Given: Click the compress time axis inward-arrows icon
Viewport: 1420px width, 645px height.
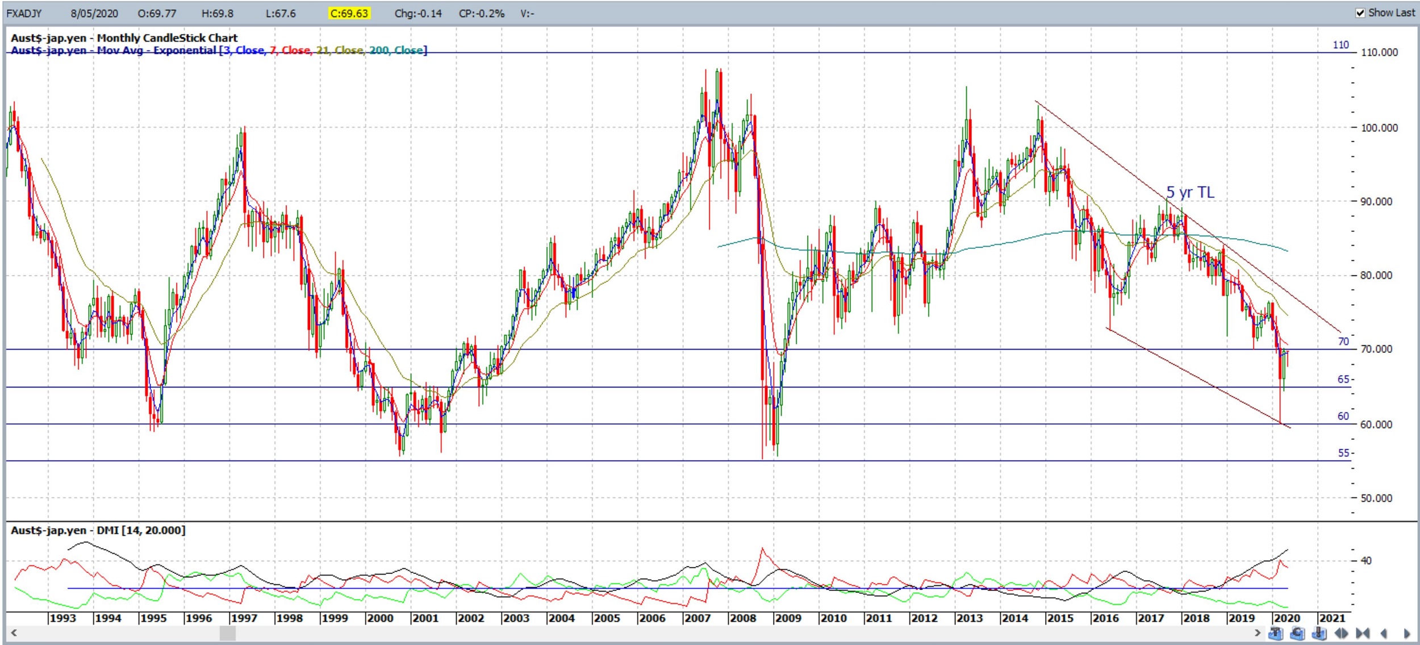Looking at the screenshot, I should (x=1363, y=633).
